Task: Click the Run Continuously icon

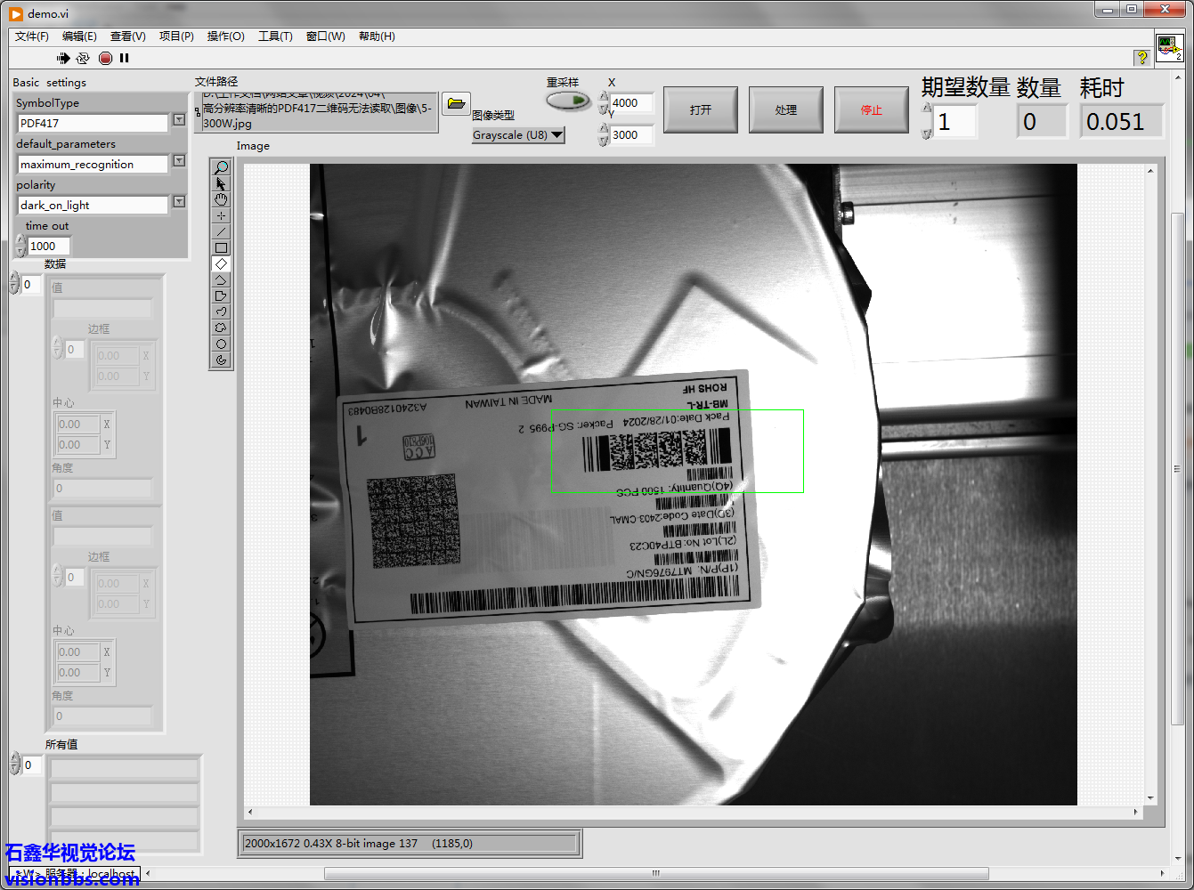Action: 83,58
